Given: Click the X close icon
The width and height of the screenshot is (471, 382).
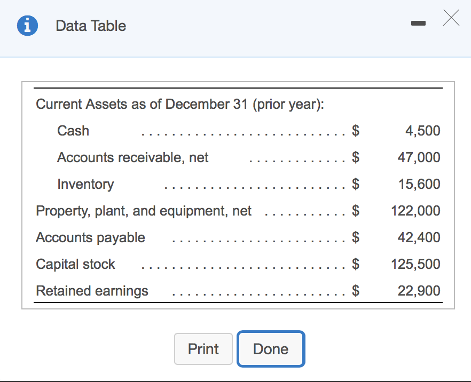Looking at the screenshot, I should pos(451,18).
